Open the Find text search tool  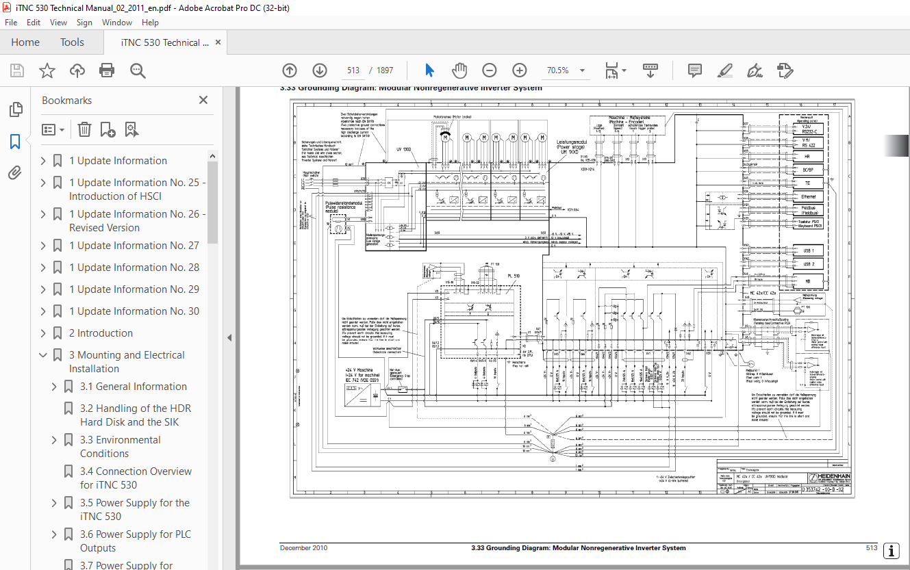pyautogui.click(x=138, y=70)
